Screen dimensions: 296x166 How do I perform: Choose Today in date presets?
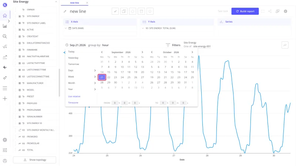click(x=71, y=52)
